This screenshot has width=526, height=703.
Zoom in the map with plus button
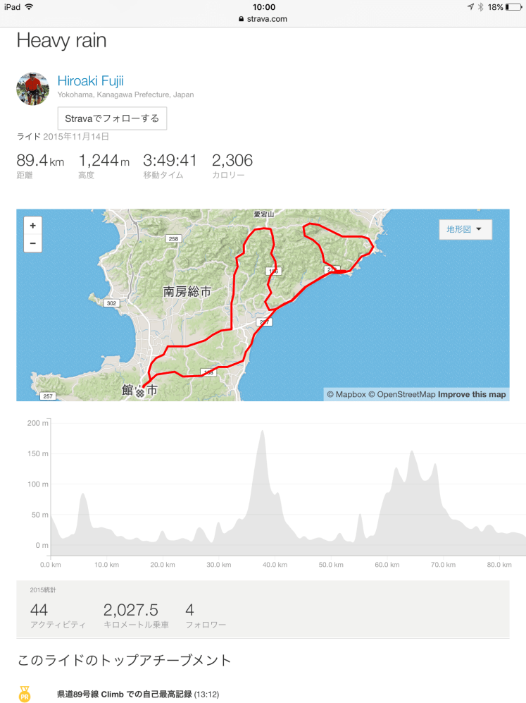click(33, 226)
